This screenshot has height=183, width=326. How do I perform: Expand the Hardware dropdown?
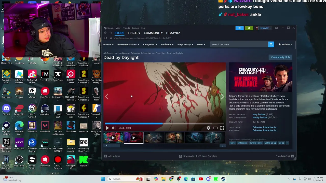click(167, 44)
